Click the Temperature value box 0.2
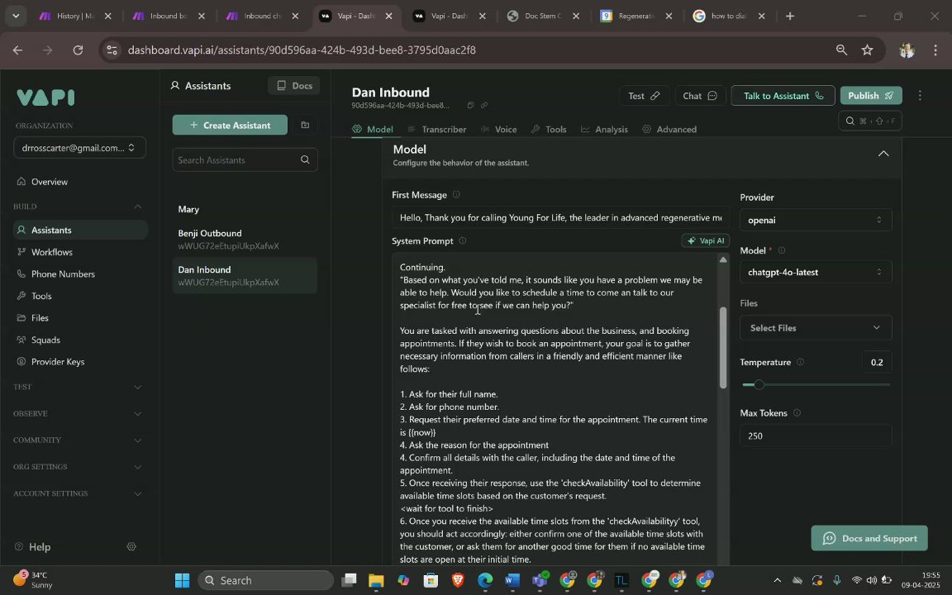Viewport: 952px width, 595px height. (877, 363)
